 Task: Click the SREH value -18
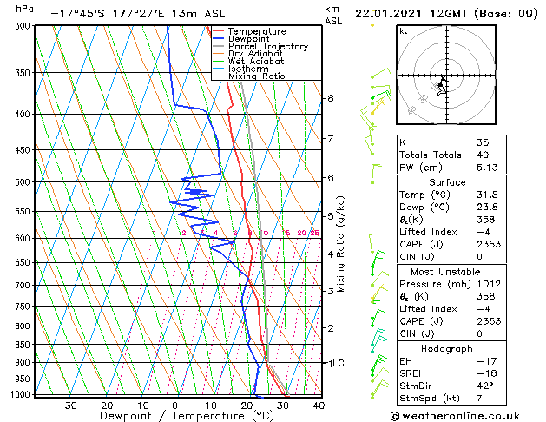pos(487,373)
